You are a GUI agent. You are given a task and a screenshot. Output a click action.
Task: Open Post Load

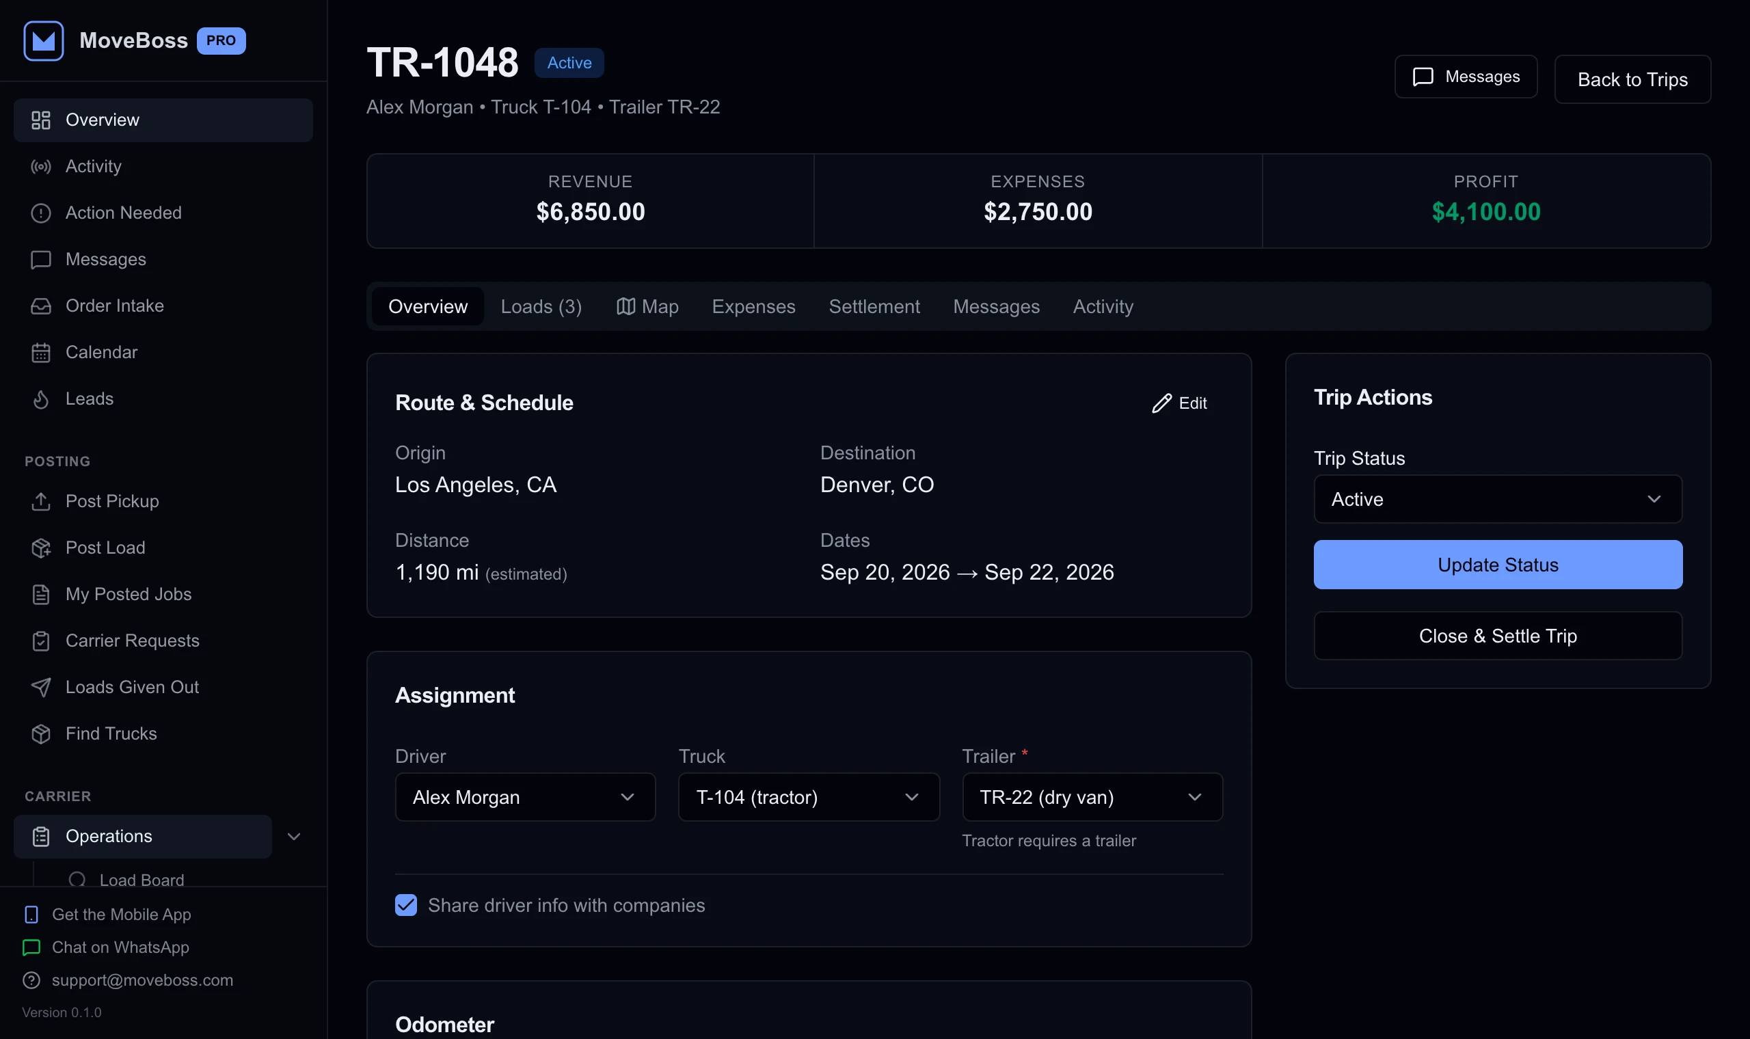(x=163, y=548)
